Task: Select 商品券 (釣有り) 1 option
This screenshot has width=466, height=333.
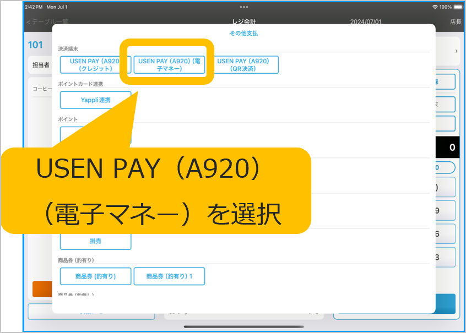Action: (x=169, y=276)
